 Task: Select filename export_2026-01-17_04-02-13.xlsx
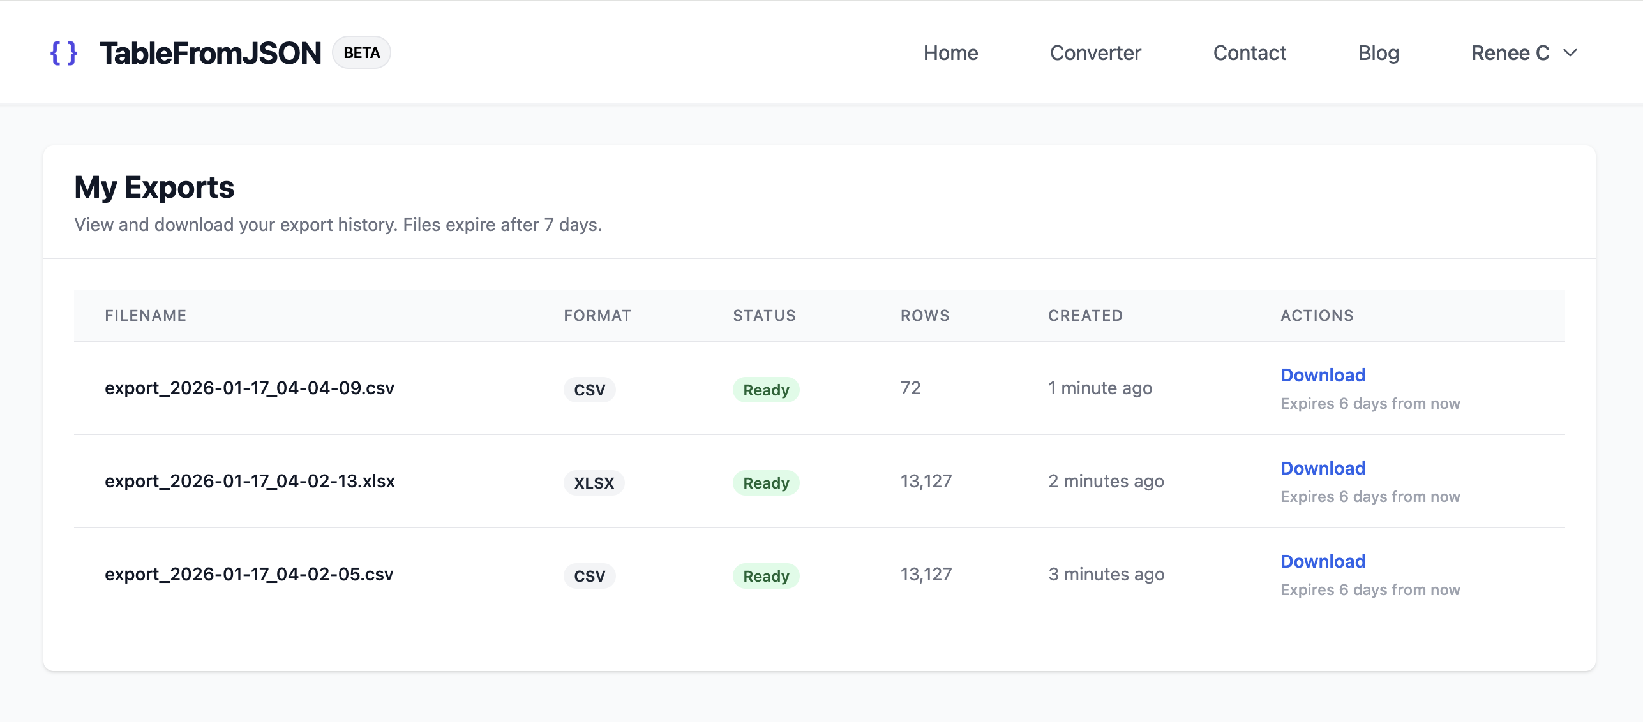coord(250,481)
